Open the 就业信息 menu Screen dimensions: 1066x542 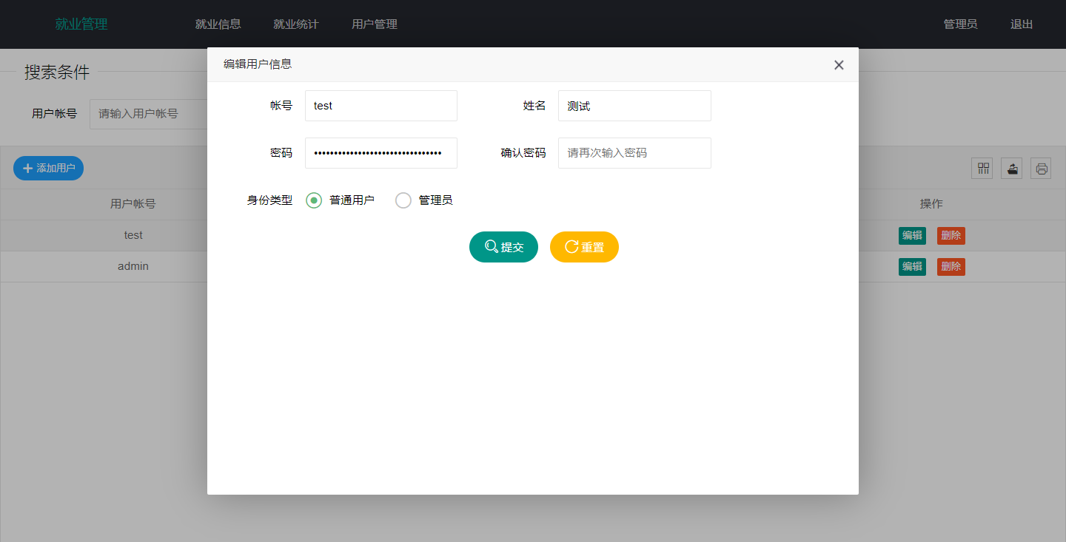(218, 24)
